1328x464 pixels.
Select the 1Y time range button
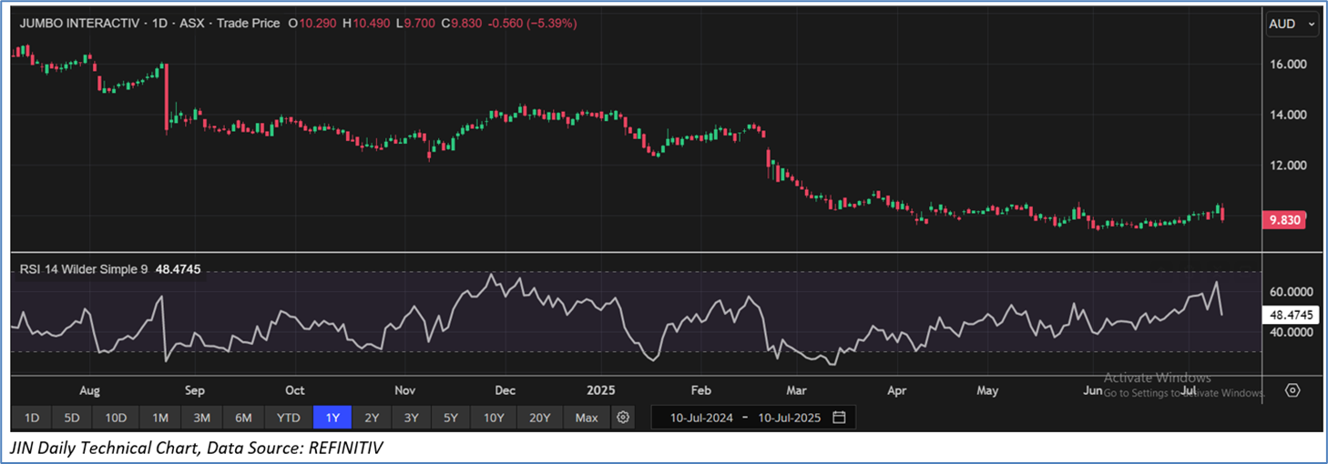[x=332, y=418]
